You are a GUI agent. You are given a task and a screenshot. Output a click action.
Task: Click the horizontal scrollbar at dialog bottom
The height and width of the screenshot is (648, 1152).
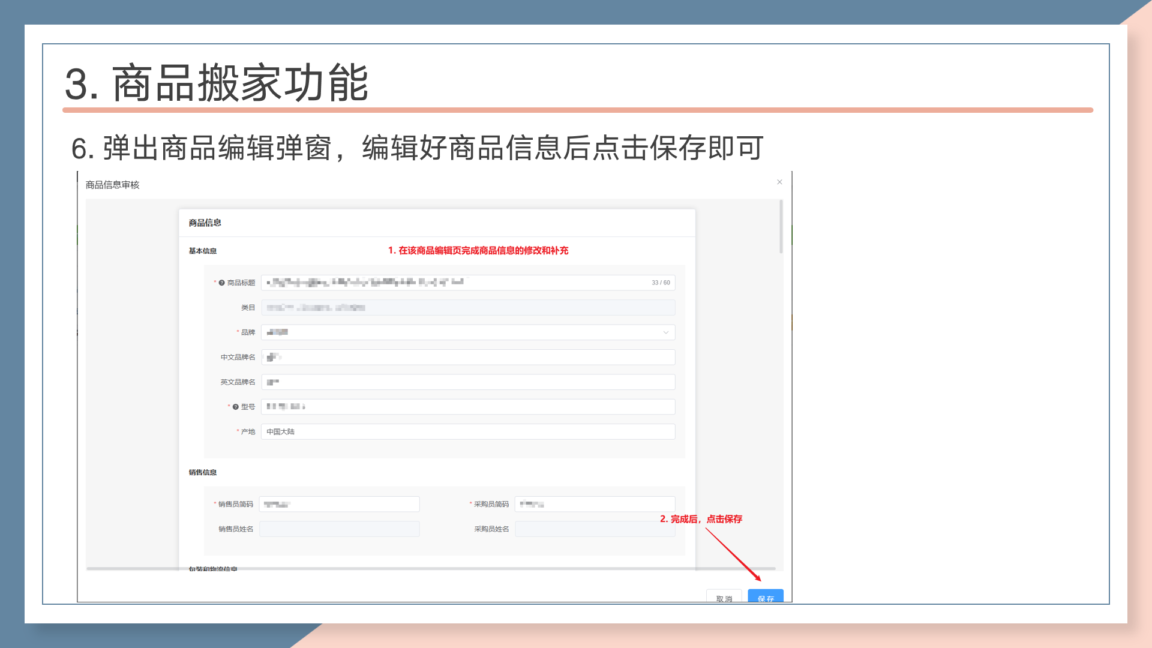click(431, 568)
